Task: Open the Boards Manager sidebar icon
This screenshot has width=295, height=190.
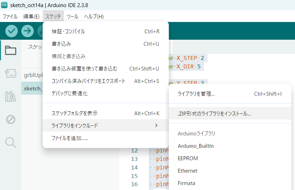Action: 11,73
